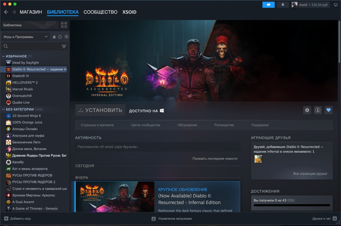
Task: Open advanced filter options icon
Action: [64, 46]
